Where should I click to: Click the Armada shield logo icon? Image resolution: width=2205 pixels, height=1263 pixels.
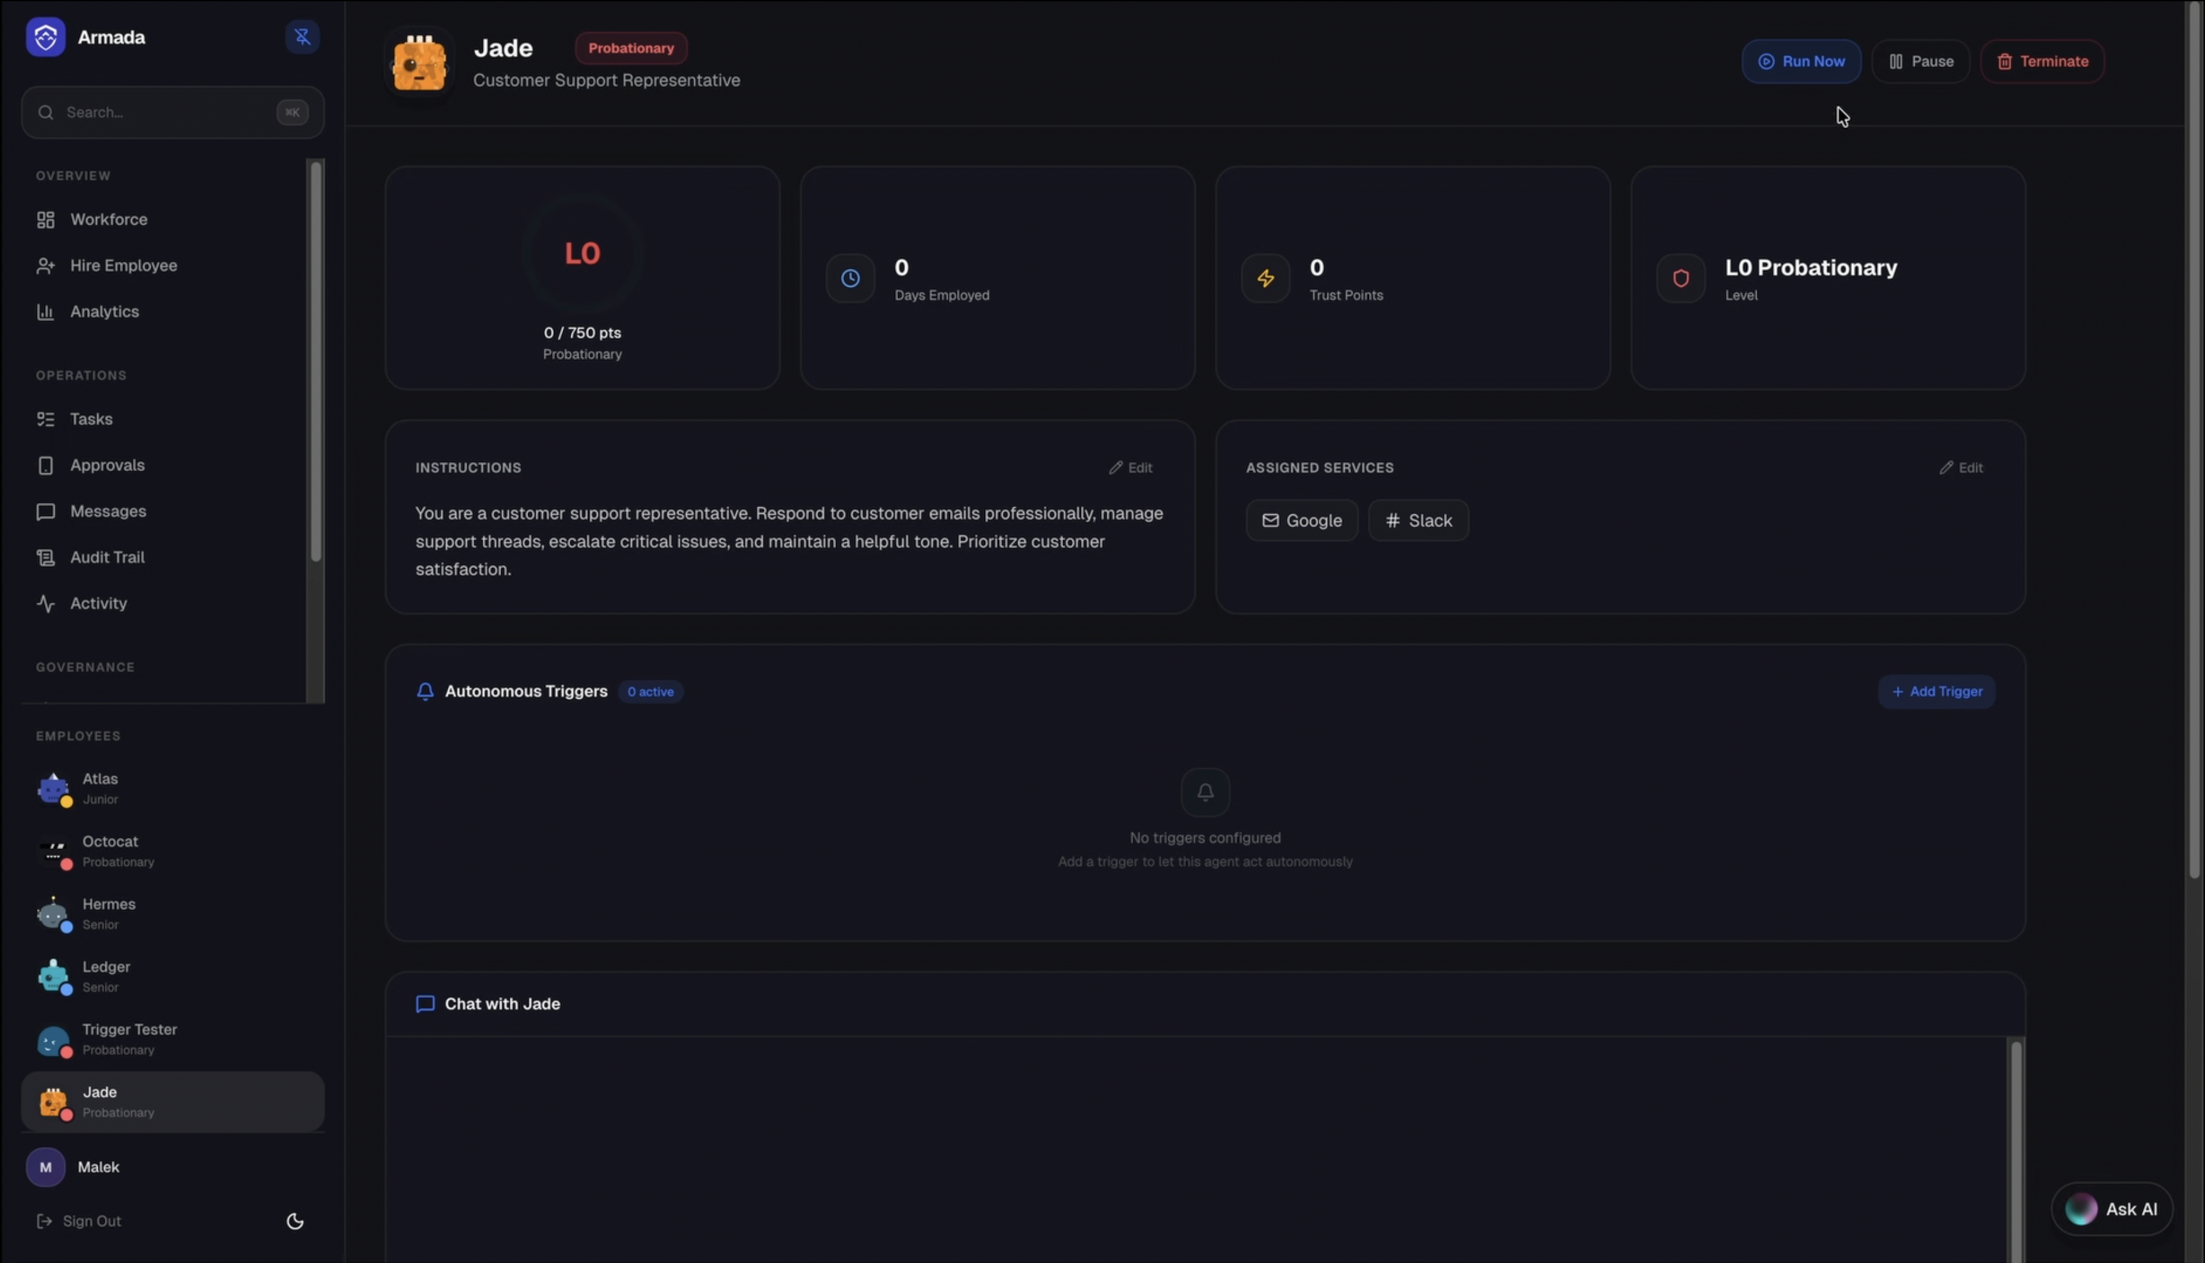(x=45, y=37)
